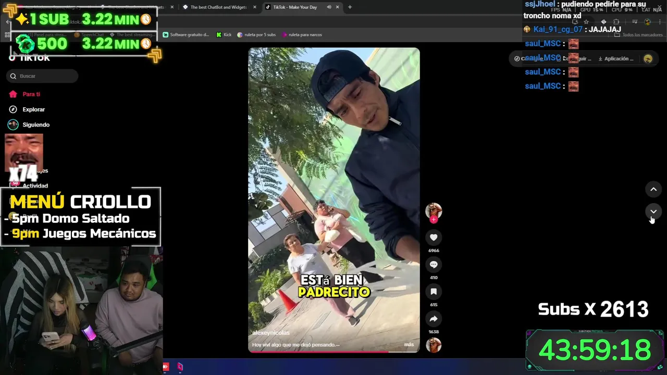Close the TikTok - Make Your Day tab
The height and width of the screenshot is (375, 667).
[338, 7]
